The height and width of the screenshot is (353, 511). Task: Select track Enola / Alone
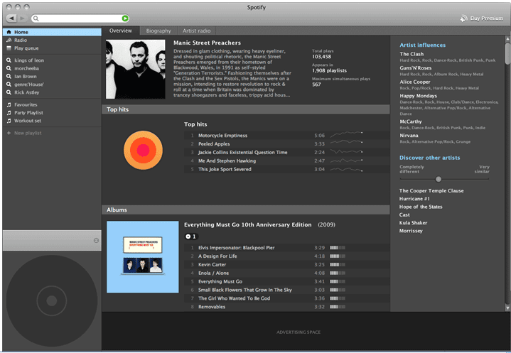[287, 273]
